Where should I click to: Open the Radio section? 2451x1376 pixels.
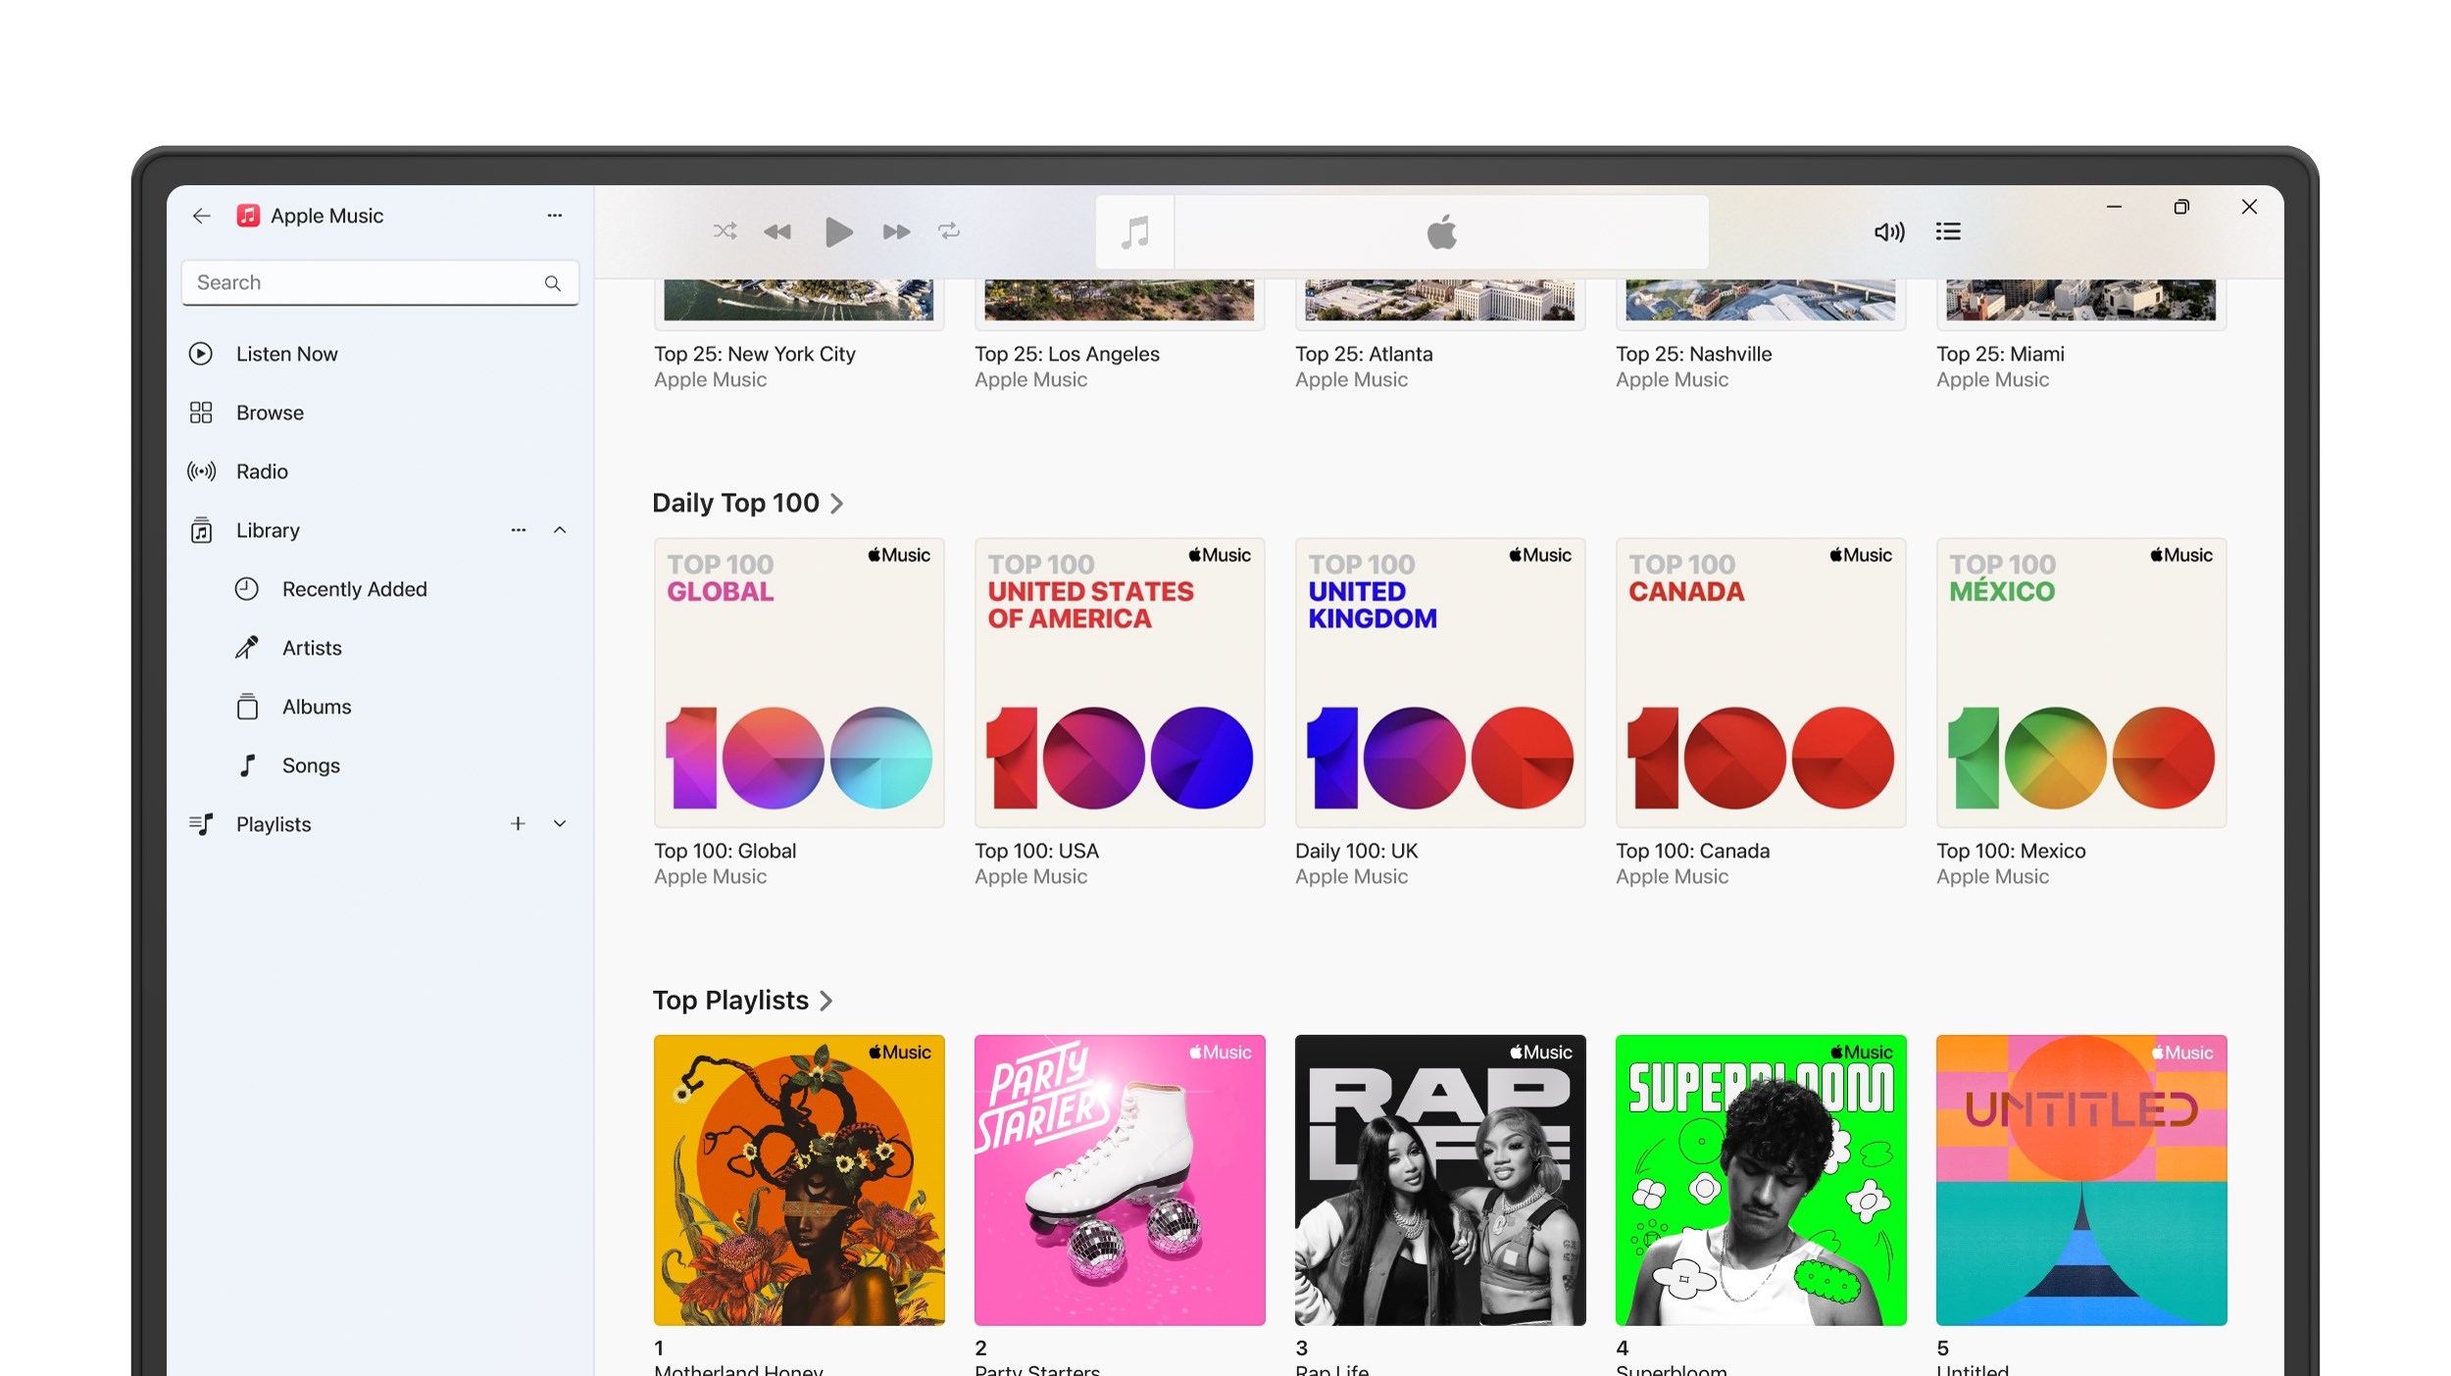[x=262, y=471]
